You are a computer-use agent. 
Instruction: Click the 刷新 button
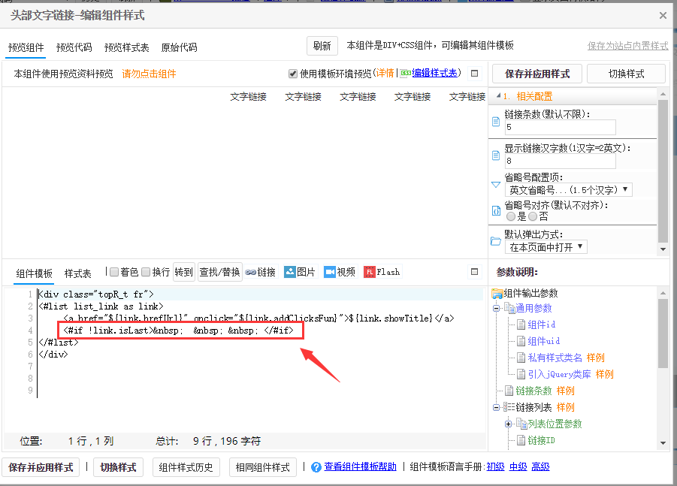tap(322, 46)
